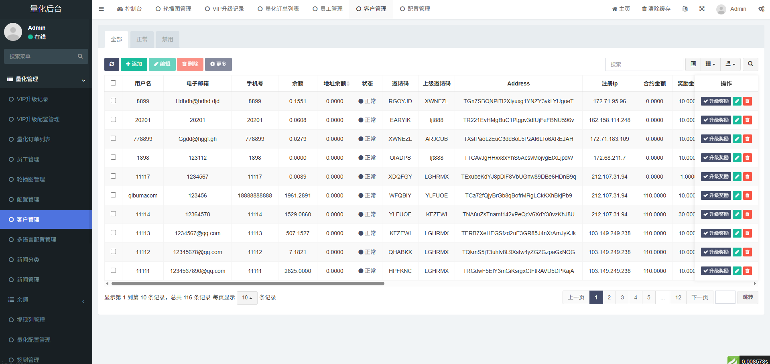Click the search magnifier button beside table tools
The image size is (770, 364).
pyautogui.click(x=750, y=64)
